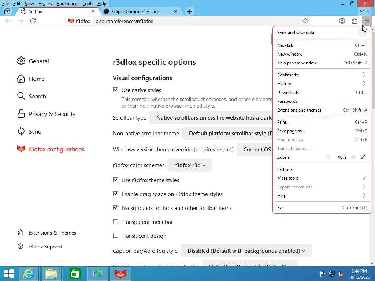Enable the Transparent menubar checkbox
Image resolution: width=375 pixels, height=281 pixels.
point(115,222)
